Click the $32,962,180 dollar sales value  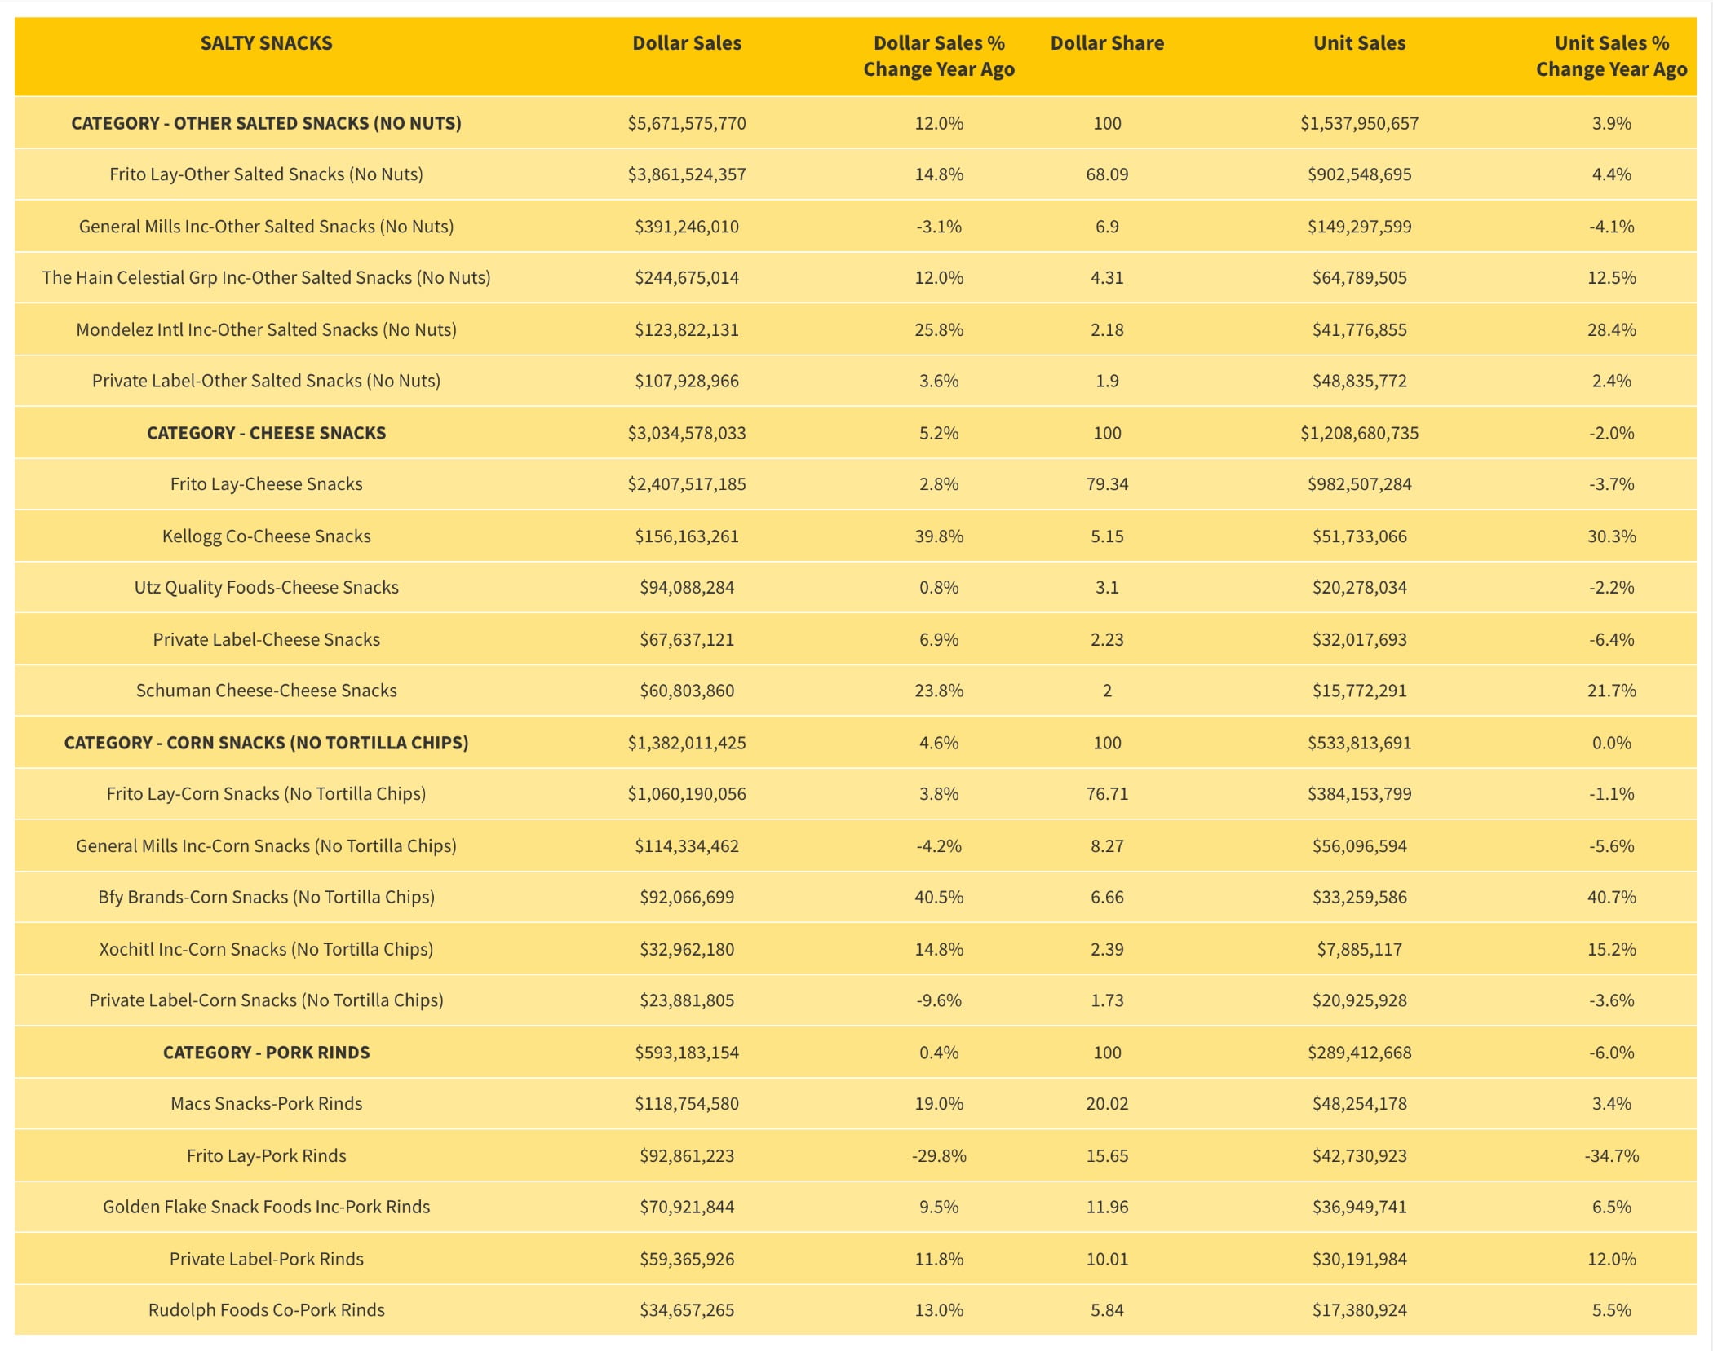pos(687,950)
